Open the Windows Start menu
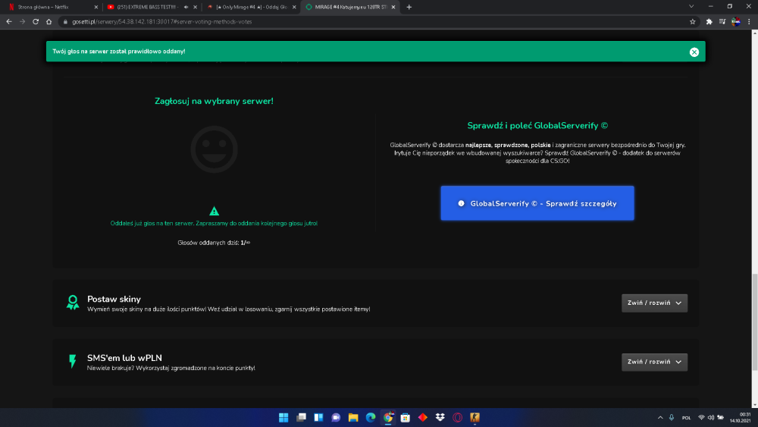The width and height of the screenshot is (758, 427). [283, 417]
